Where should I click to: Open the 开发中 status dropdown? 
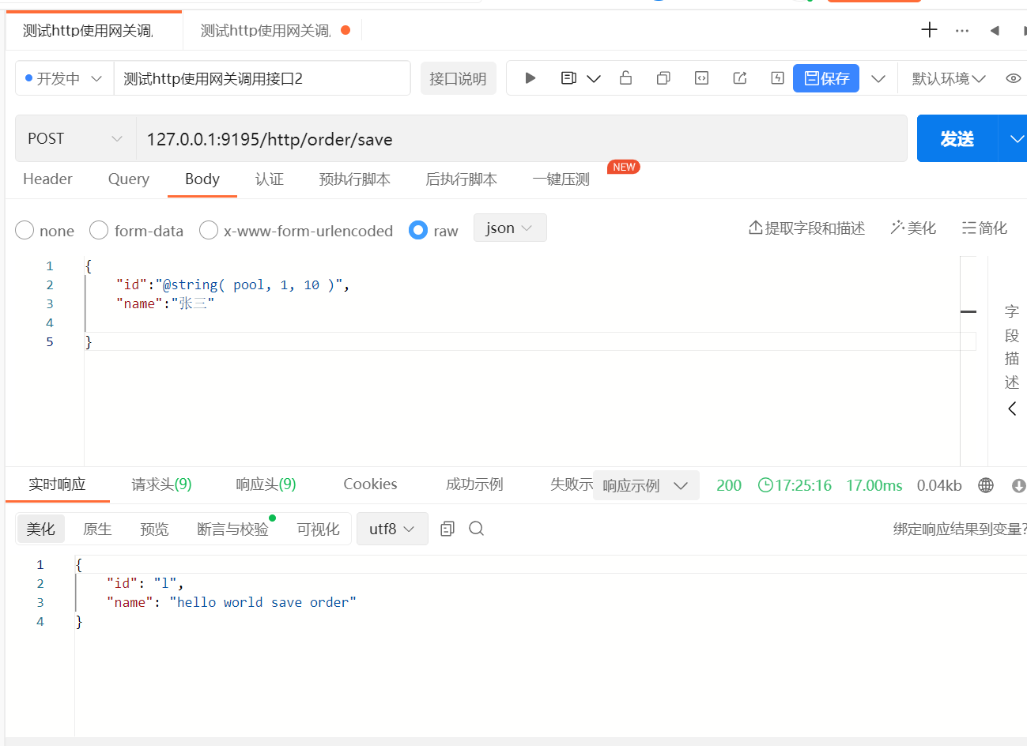coord(64,78)
